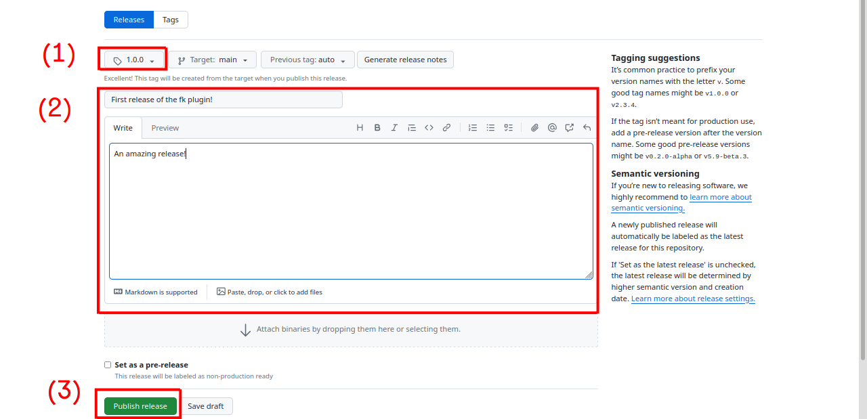Insert a quote using the quote icon

coord(412,127)
